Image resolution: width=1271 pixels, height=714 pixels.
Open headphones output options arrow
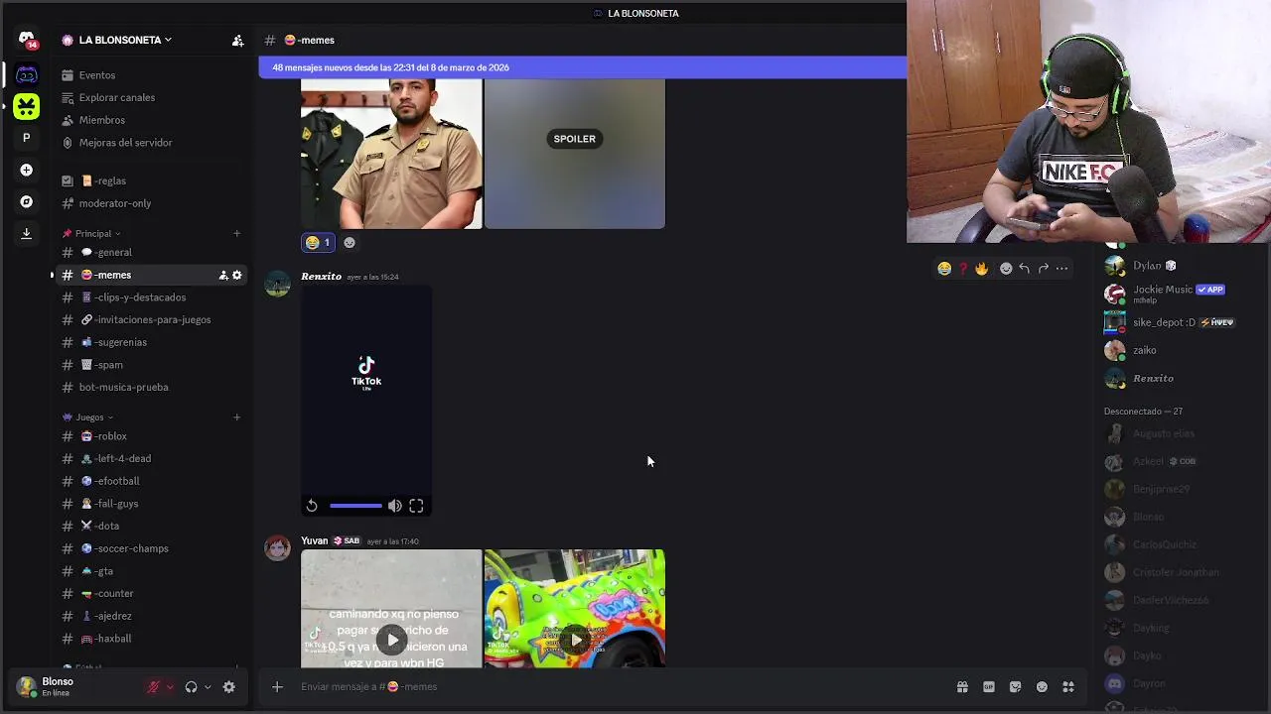[208, 686]
